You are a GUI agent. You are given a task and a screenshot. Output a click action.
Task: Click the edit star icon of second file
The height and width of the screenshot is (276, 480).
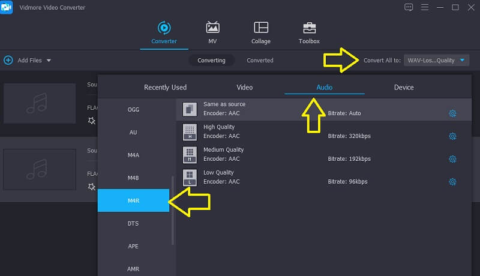pos(92,187)
